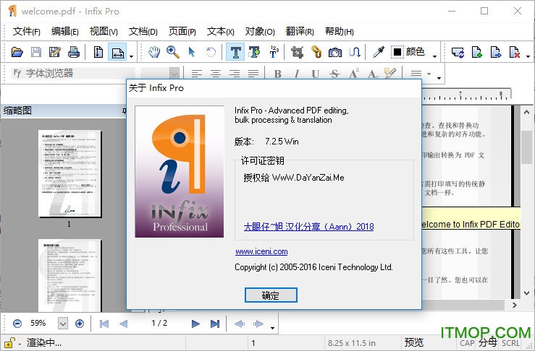Open the 页面(P) menu
This screenshot has width=535, height=351.
pyautogui.click(x=182, y=32)
